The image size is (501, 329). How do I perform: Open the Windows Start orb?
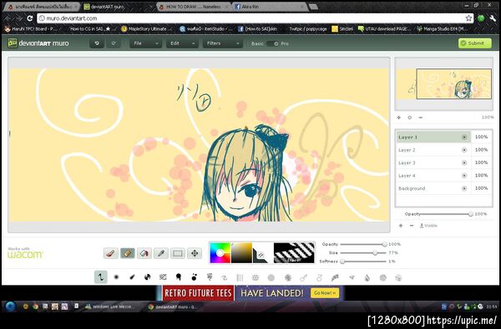10,307
